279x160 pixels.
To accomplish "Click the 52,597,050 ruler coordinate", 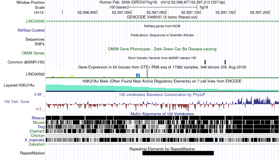I will (156, 13).
